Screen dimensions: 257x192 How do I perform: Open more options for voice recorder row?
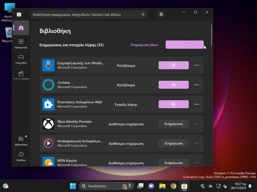197,65
